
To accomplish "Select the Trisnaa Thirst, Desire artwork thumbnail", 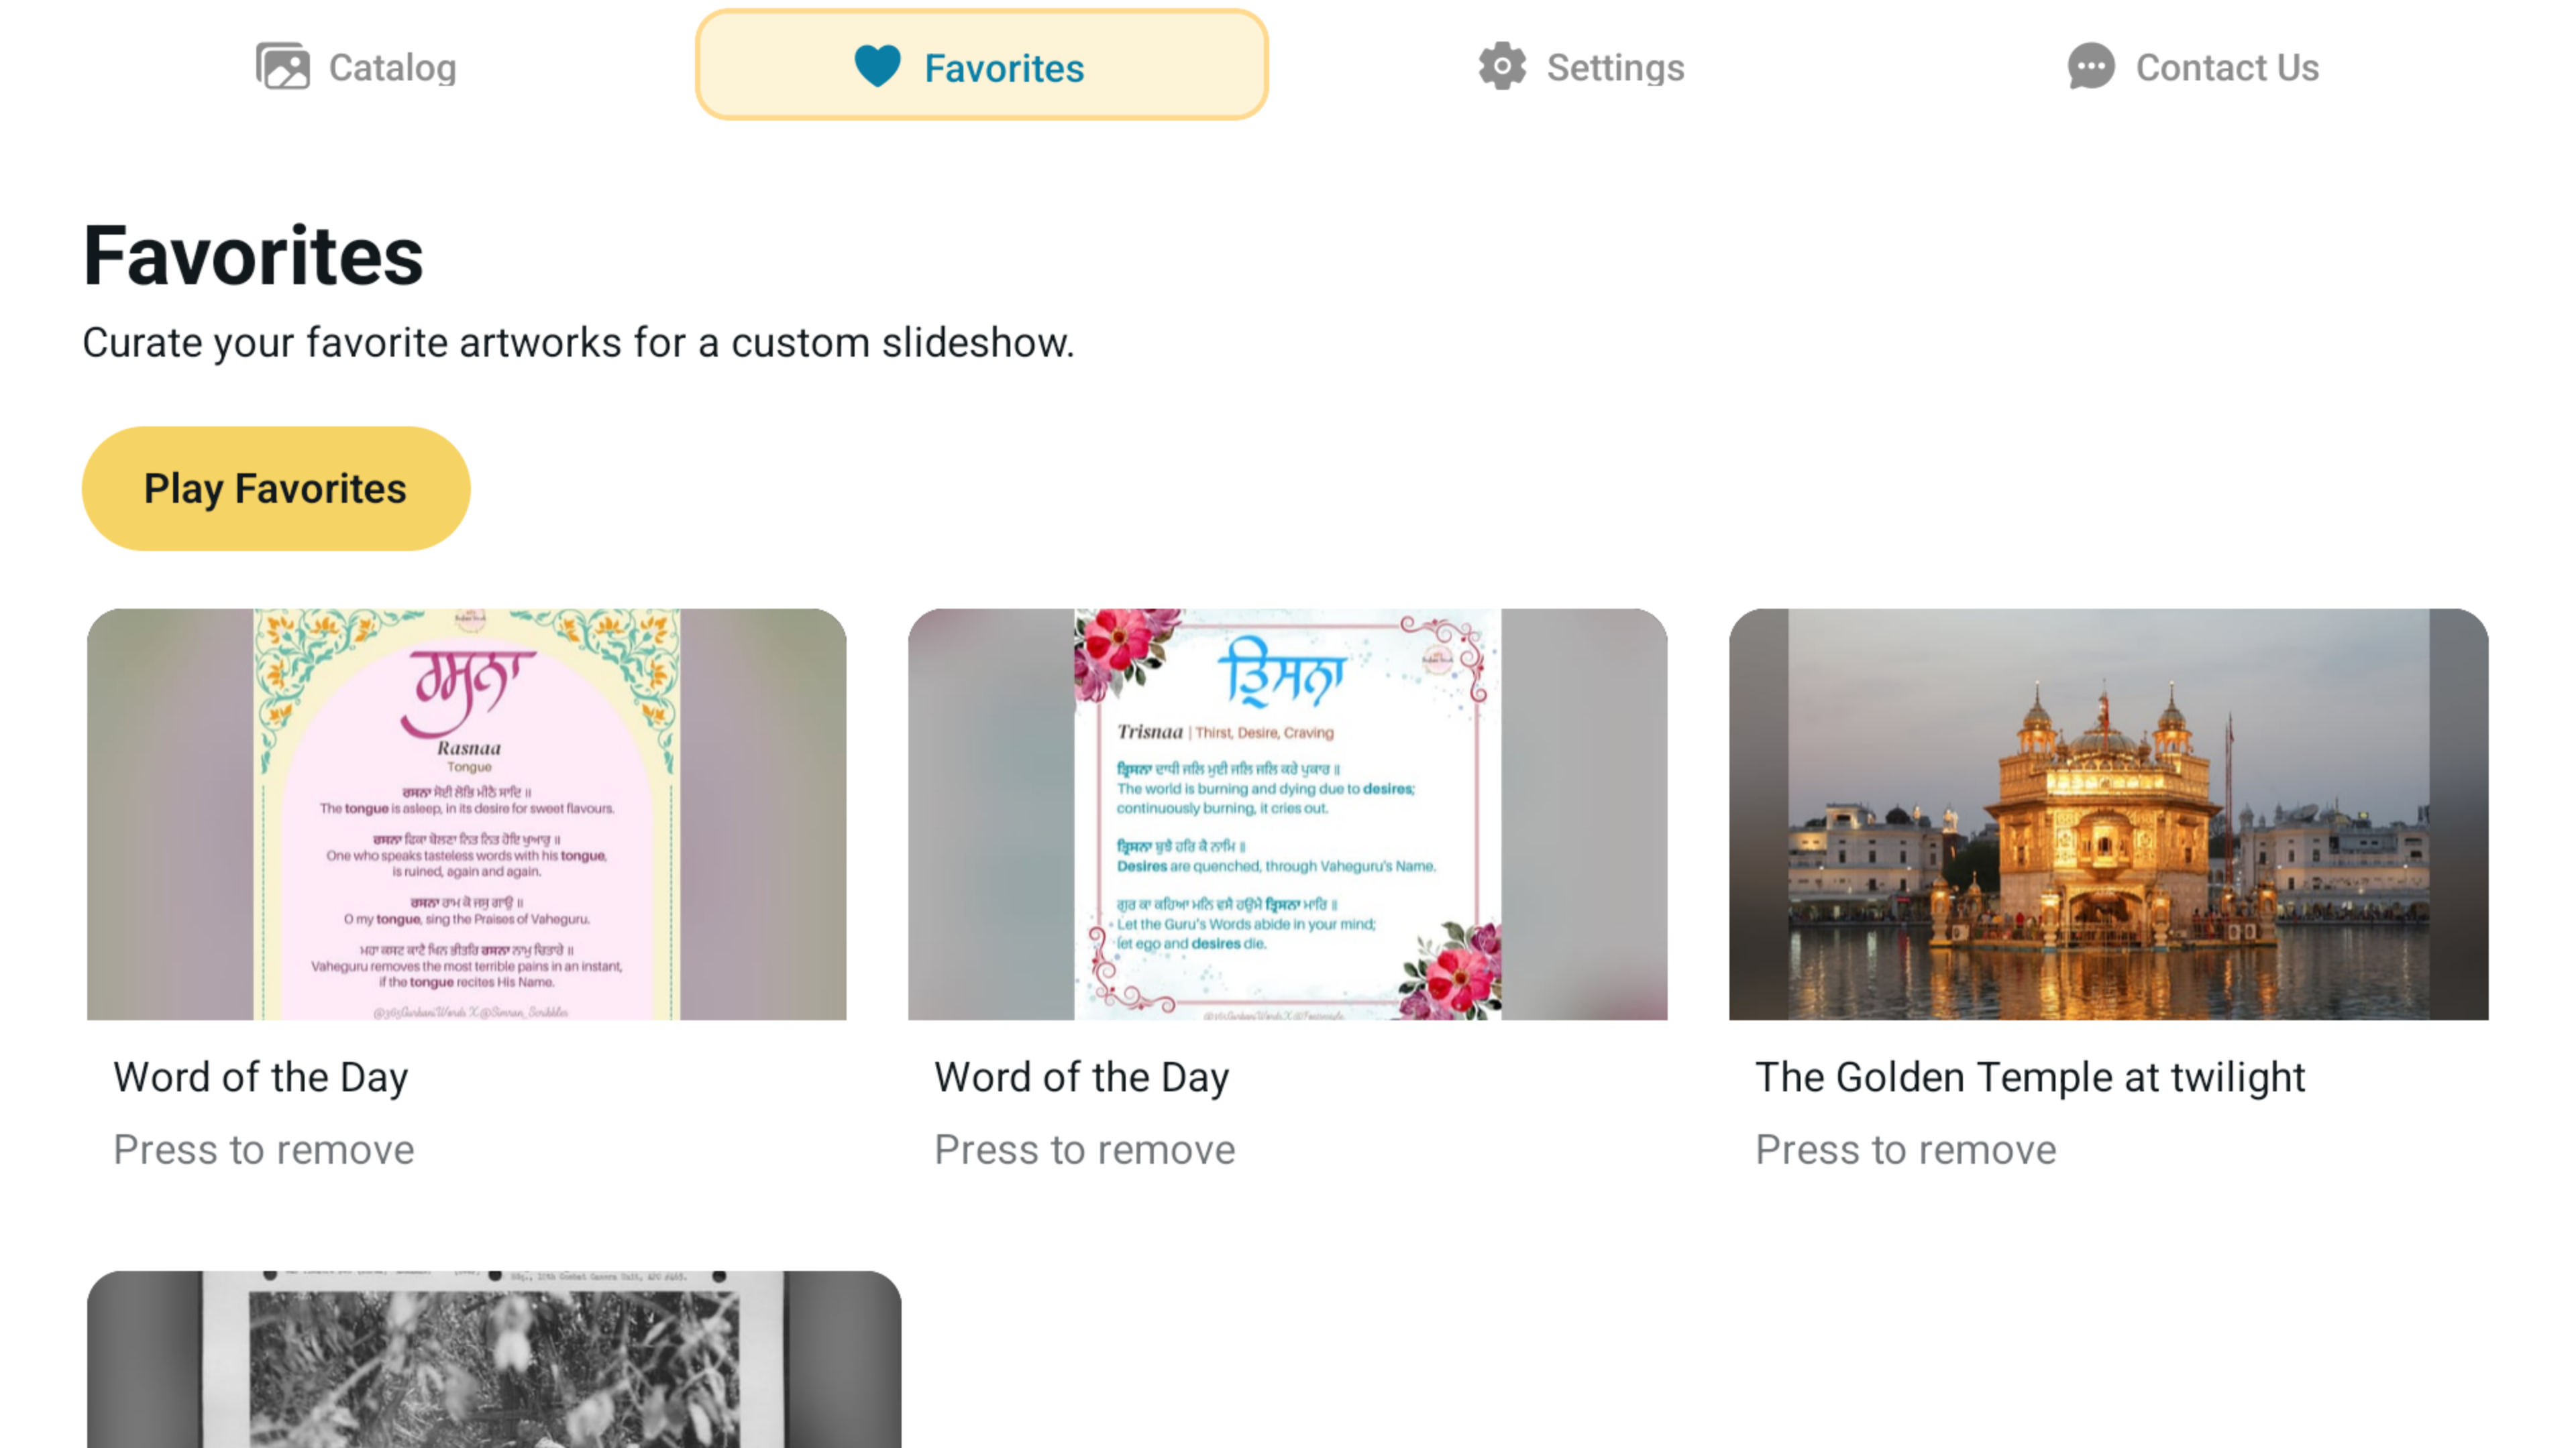I will point(1287,813).
